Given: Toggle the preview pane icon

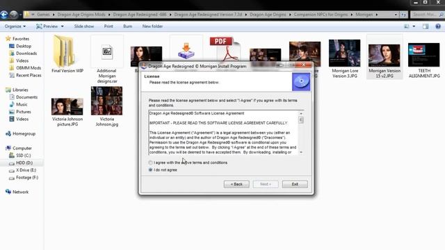Looking at the screenshot, I should click(x=426, y=26).
